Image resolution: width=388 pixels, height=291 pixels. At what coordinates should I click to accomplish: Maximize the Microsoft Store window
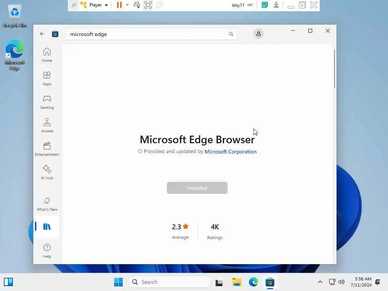click(x=310, y=31)
